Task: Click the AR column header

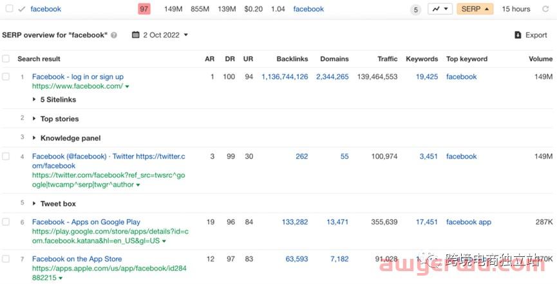Action: [209, 59]
